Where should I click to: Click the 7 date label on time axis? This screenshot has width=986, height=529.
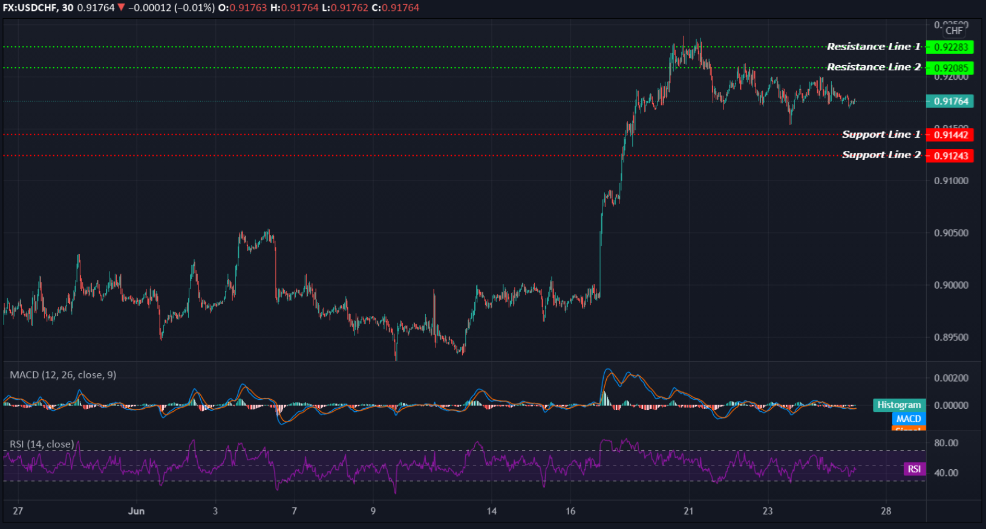(x=295, y=511)
